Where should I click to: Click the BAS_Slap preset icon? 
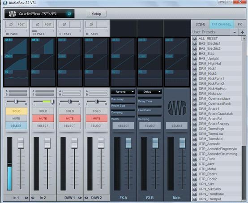[x=195, y=53]
